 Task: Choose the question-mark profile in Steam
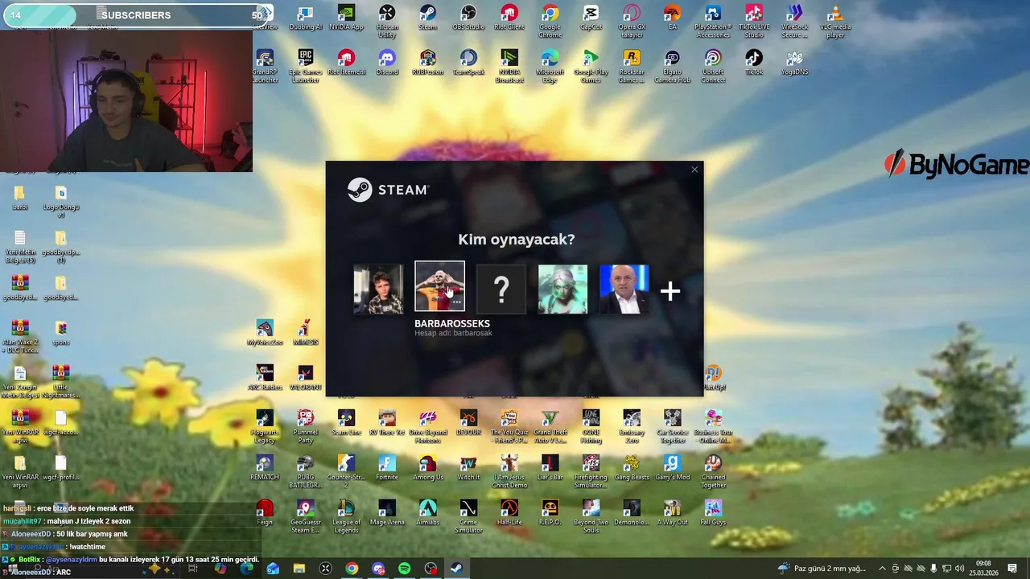pyautogui.click(x=501, y=289)
